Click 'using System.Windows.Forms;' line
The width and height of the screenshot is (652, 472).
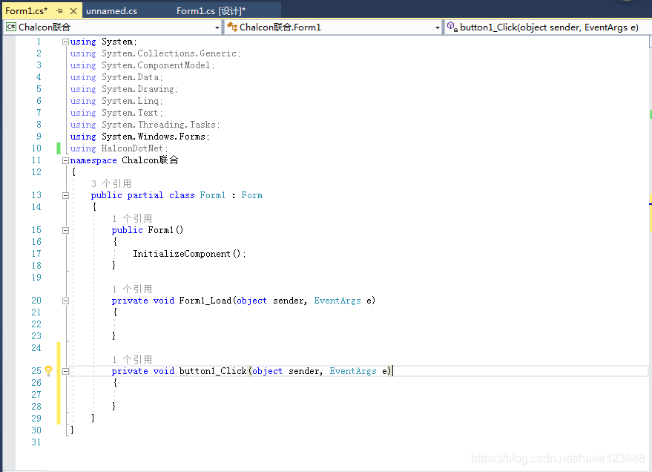tap(139, 137)
